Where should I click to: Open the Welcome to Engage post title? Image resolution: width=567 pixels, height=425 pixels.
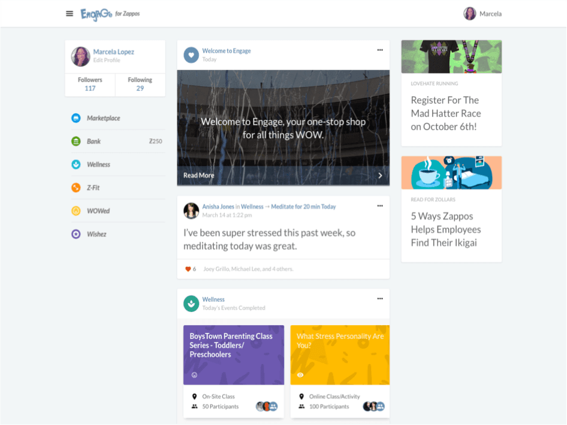coord(227,51)
